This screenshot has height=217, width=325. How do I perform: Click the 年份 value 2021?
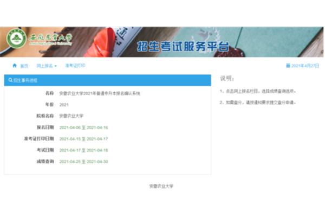64,105
